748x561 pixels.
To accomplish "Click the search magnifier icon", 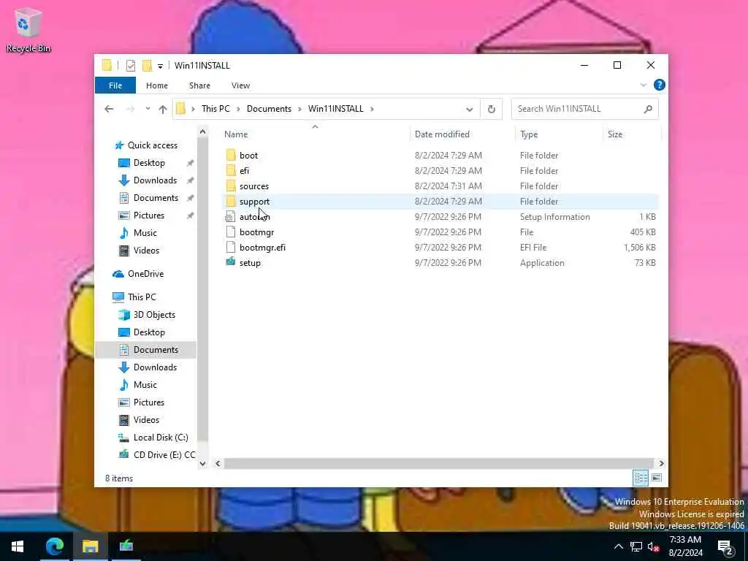I will tap(647, 109).
